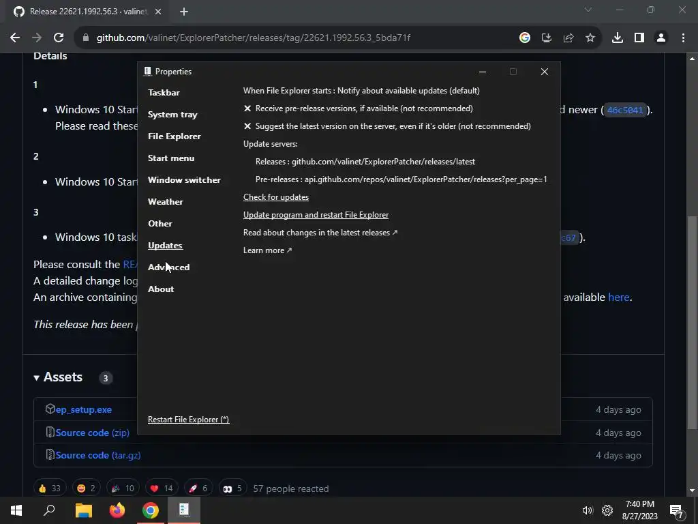The height and width of the screenshot is (524, 698).
Task: Switch to File Explorer settings section
Action: (174, 136)
